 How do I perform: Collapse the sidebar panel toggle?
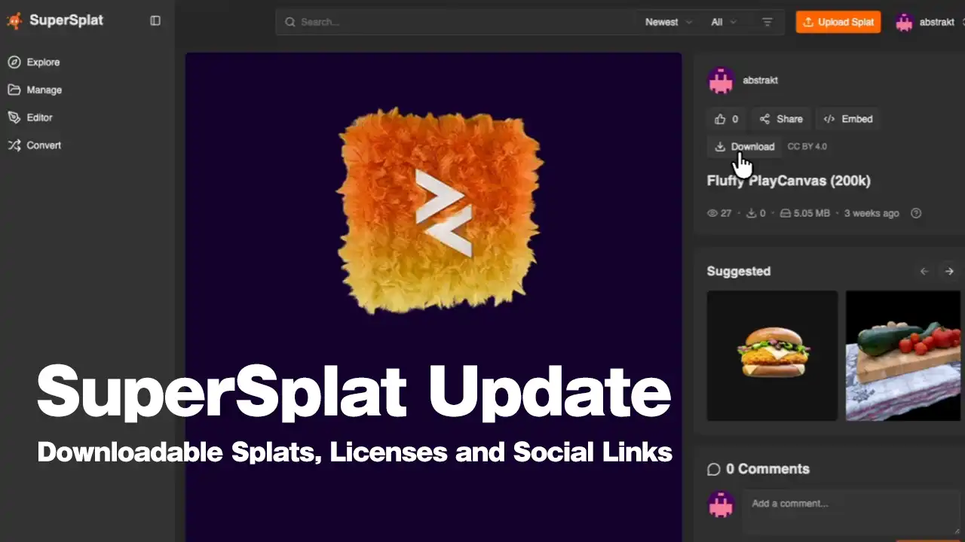(x=155, y=21)
